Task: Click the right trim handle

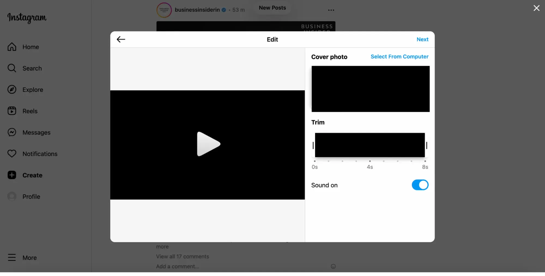Action: pyautogui.click(x=427, y=145)
